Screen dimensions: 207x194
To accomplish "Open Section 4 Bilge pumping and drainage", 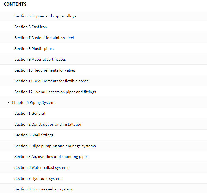I will pyautogui.click(x=55, y=146).
